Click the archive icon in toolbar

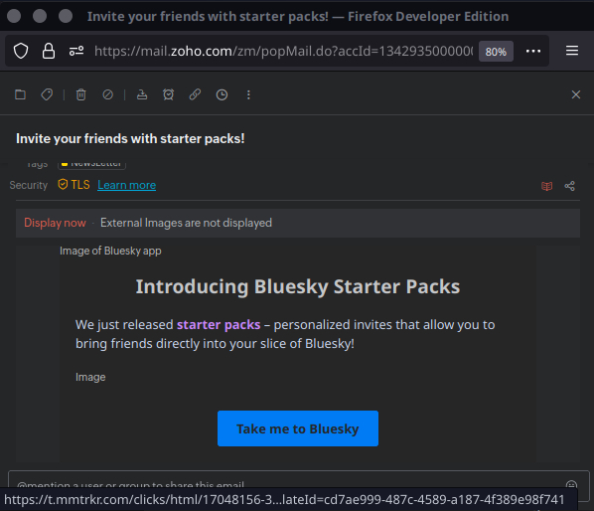point(142,94)
